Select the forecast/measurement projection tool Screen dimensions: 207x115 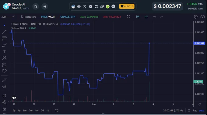click(4, 64)
